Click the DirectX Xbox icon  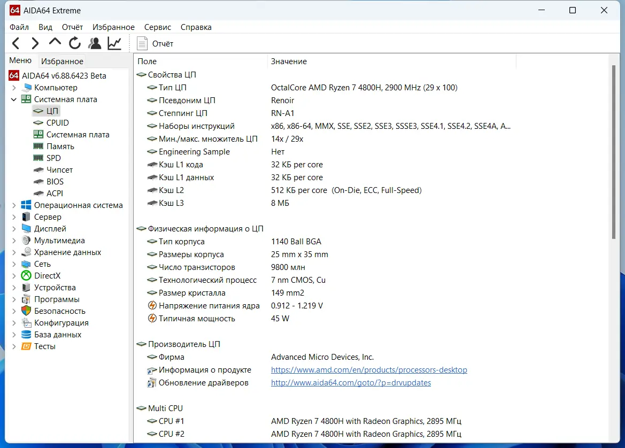26,275
